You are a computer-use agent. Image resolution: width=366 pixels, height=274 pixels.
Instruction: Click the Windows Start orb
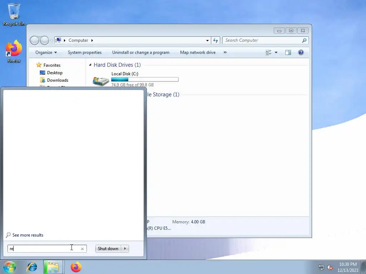click(9, 267)
